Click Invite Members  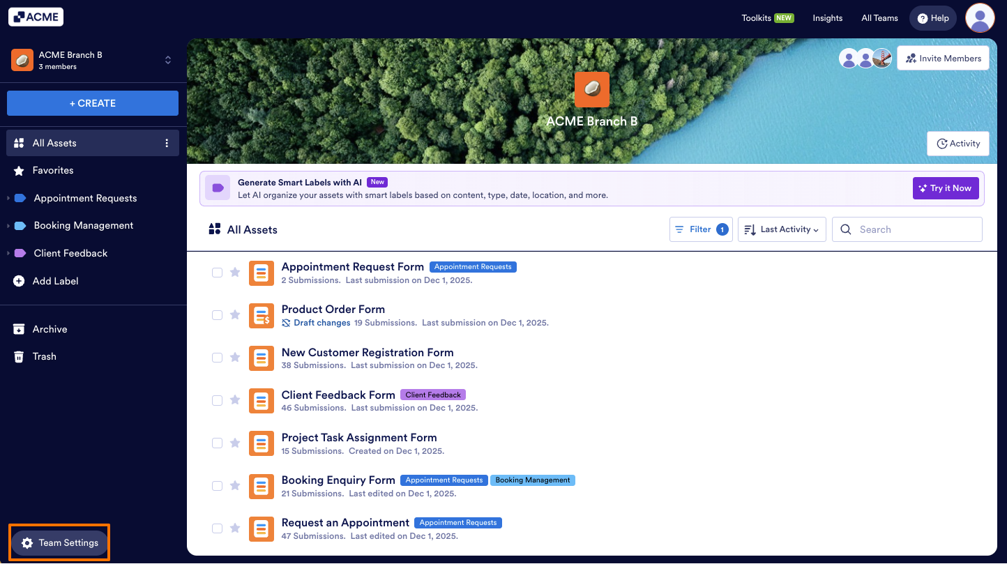click(943, 59)
